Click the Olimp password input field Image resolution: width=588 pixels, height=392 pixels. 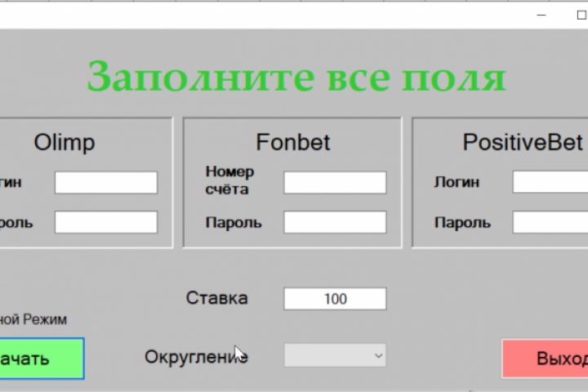(x=106, y=222)
